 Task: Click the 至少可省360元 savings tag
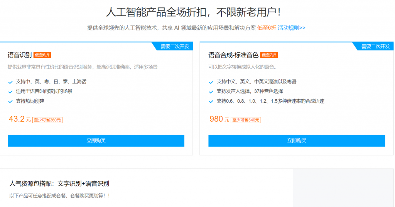[47, 120]
